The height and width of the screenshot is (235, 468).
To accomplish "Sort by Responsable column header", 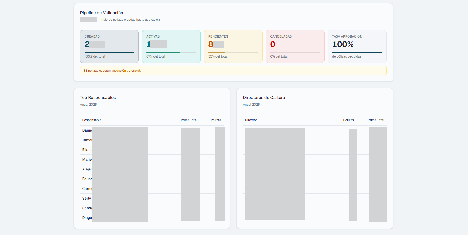I will (91, 120).
